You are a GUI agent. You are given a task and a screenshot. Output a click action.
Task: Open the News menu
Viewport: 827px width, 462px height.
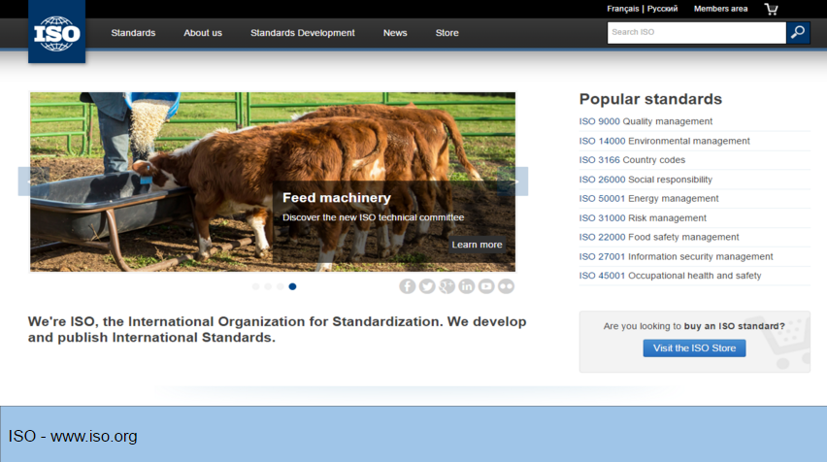(395, 33)
